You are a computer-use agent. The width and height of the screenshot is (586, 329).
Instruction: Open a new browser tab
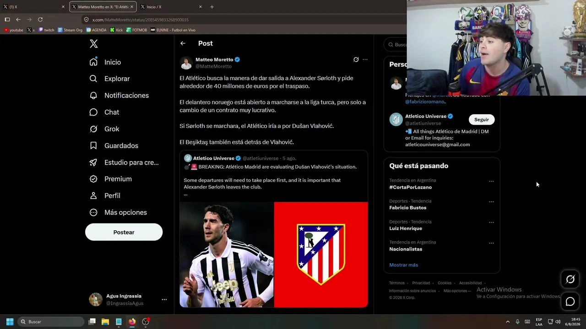point(212,7)
